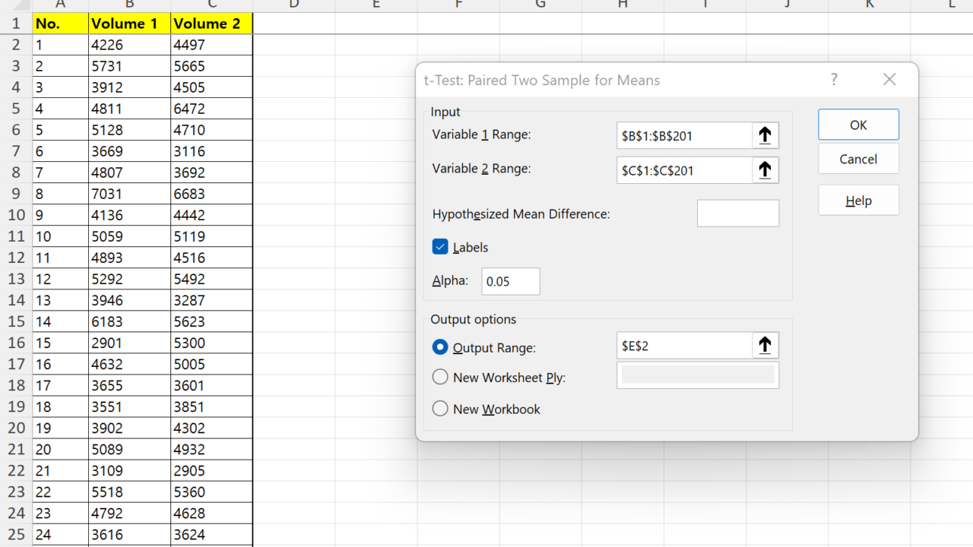Image resolution: width=973 pixels, height=547 pixels.
Task: Click Cancel in the dialog
Action: [x=858, y=159]
